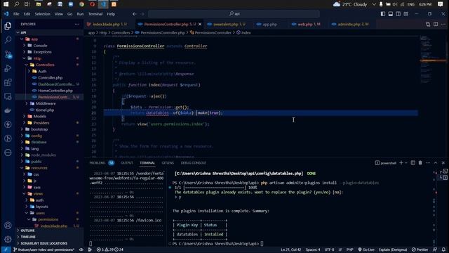Open the notifications bell in status bar
Viewport: 449px width, 253px height.
443,249
